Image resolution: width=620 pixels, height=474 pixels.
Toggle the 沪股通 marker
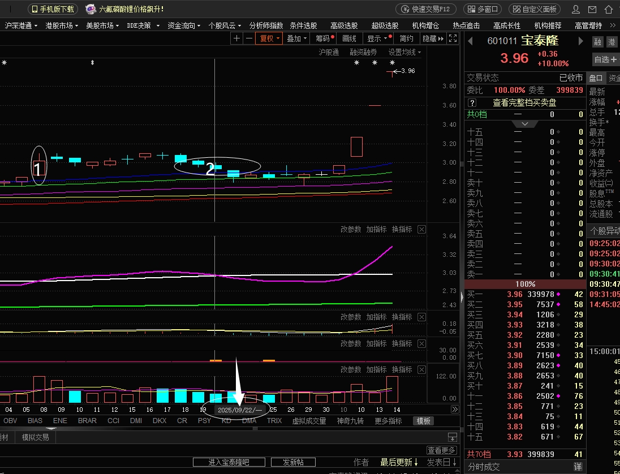[329, 52]
